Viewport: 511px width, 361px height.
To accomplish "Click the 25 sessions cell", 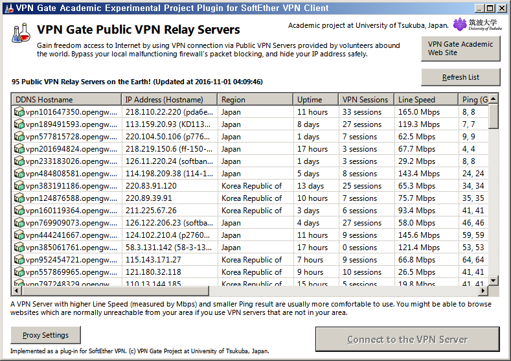I will click(367, 186).
